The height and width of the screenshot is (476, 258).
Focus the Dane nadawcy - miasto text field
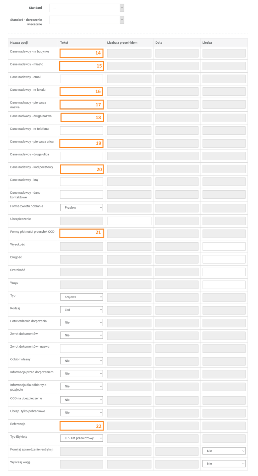[82, 66]
